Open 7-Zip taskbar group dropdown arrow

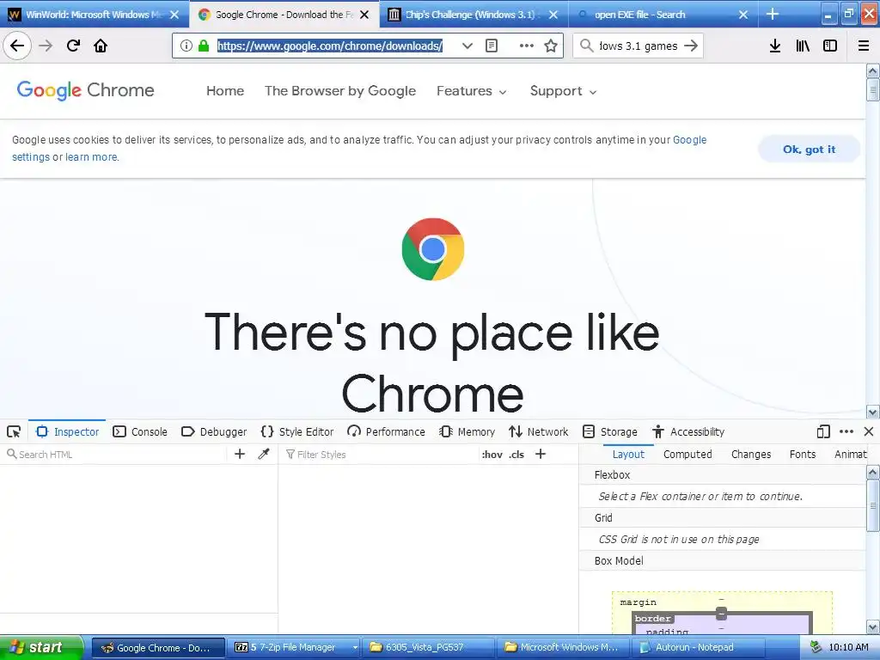coord(355,648)
